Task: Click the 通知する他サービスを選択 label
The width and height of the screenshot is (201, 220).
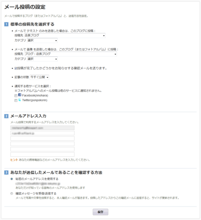Action: 33,86
